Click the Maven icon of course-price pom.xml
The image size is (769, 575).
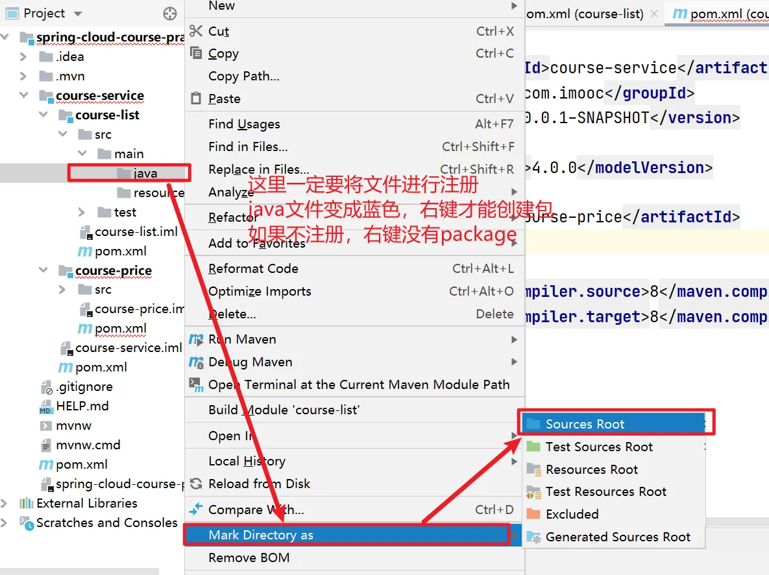(x=85, y=328)
